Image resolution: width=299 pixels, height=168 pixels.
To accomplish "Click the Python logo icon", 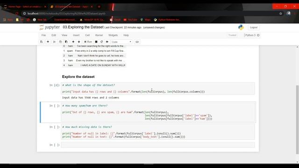I will [x=241, y=27].
